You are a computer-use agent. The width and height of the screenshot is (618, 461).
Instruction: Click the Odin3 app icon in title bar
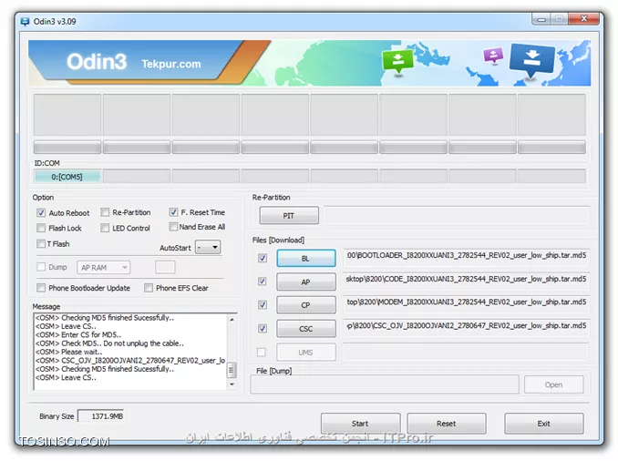[26, 22]
